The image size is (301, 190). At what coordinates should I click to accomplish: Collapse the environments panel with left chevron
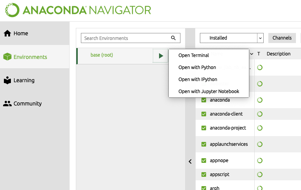pyautogui.click(x=190, y=161)
